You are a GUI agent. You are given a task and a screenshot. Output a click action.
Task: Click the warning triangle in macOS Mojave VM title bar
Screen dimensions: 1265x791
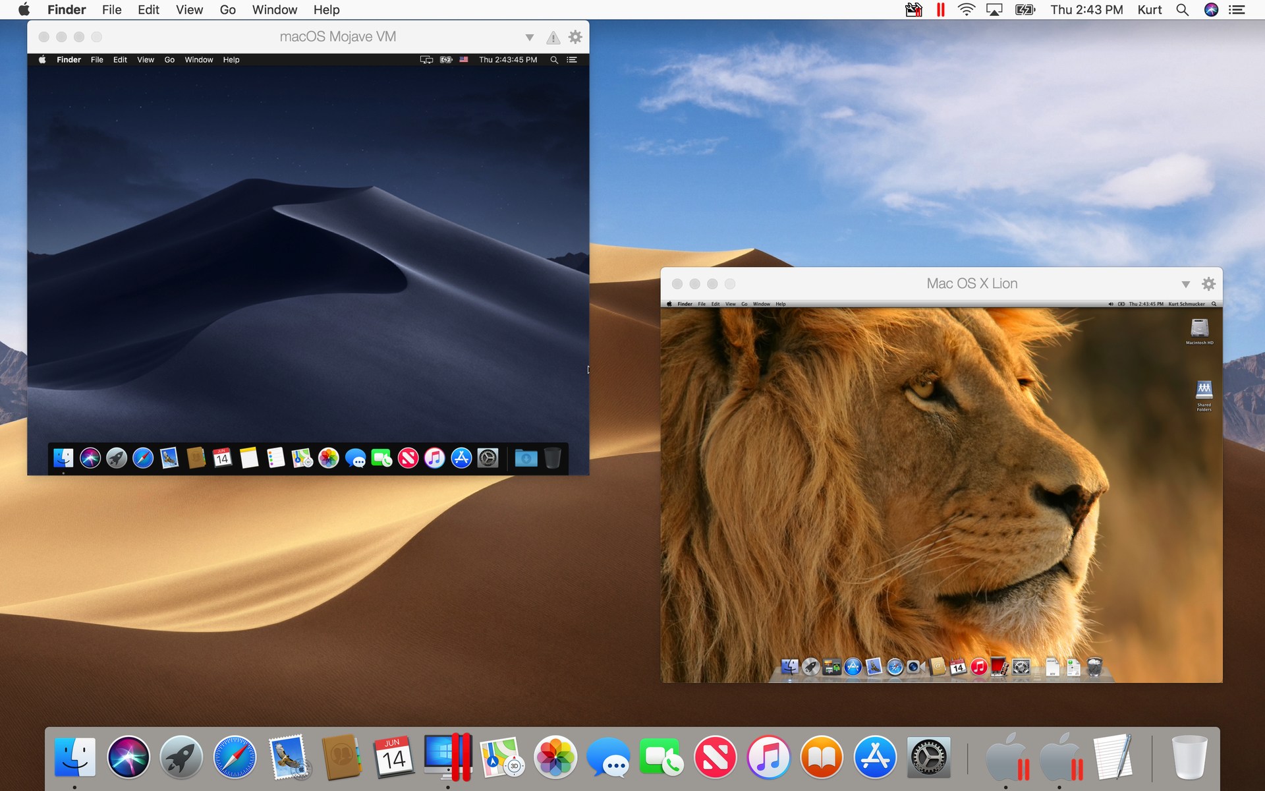tap(553, 38)
